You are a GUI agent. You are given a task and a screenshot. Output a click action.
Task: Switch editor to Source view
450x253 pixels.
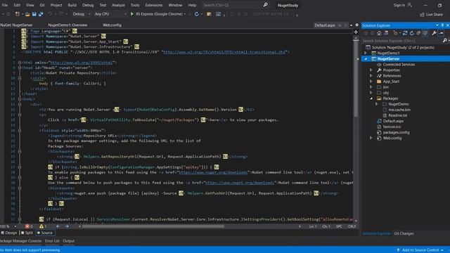45,233
